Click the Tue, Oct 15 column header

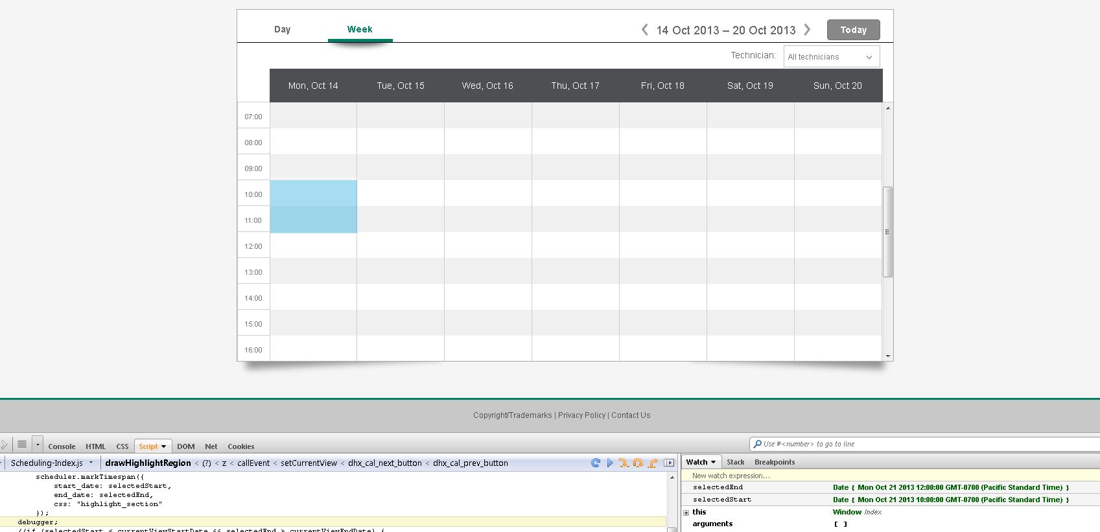401,86
